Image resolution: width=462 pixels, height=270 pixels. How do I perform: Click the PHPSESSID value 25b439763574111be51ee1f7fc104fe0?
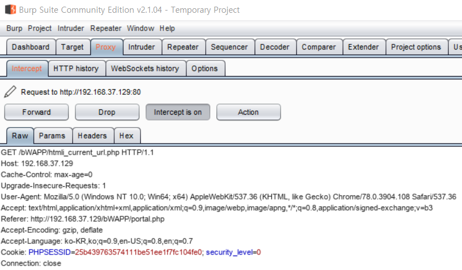[139, 252]
